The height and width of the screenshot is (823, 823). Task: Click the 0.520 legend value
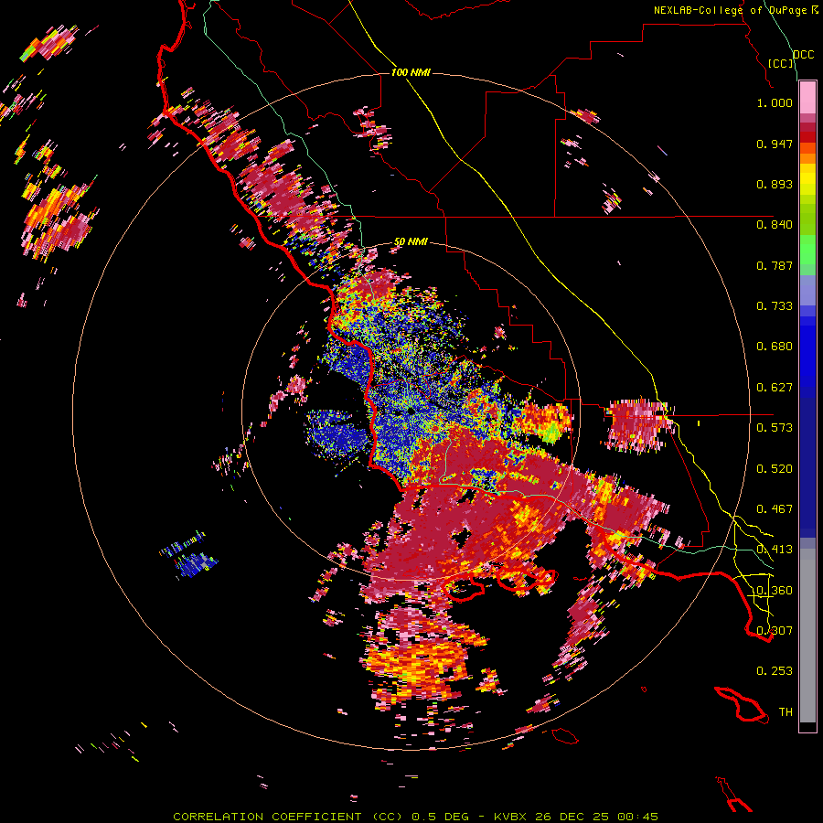click(775, 469)
